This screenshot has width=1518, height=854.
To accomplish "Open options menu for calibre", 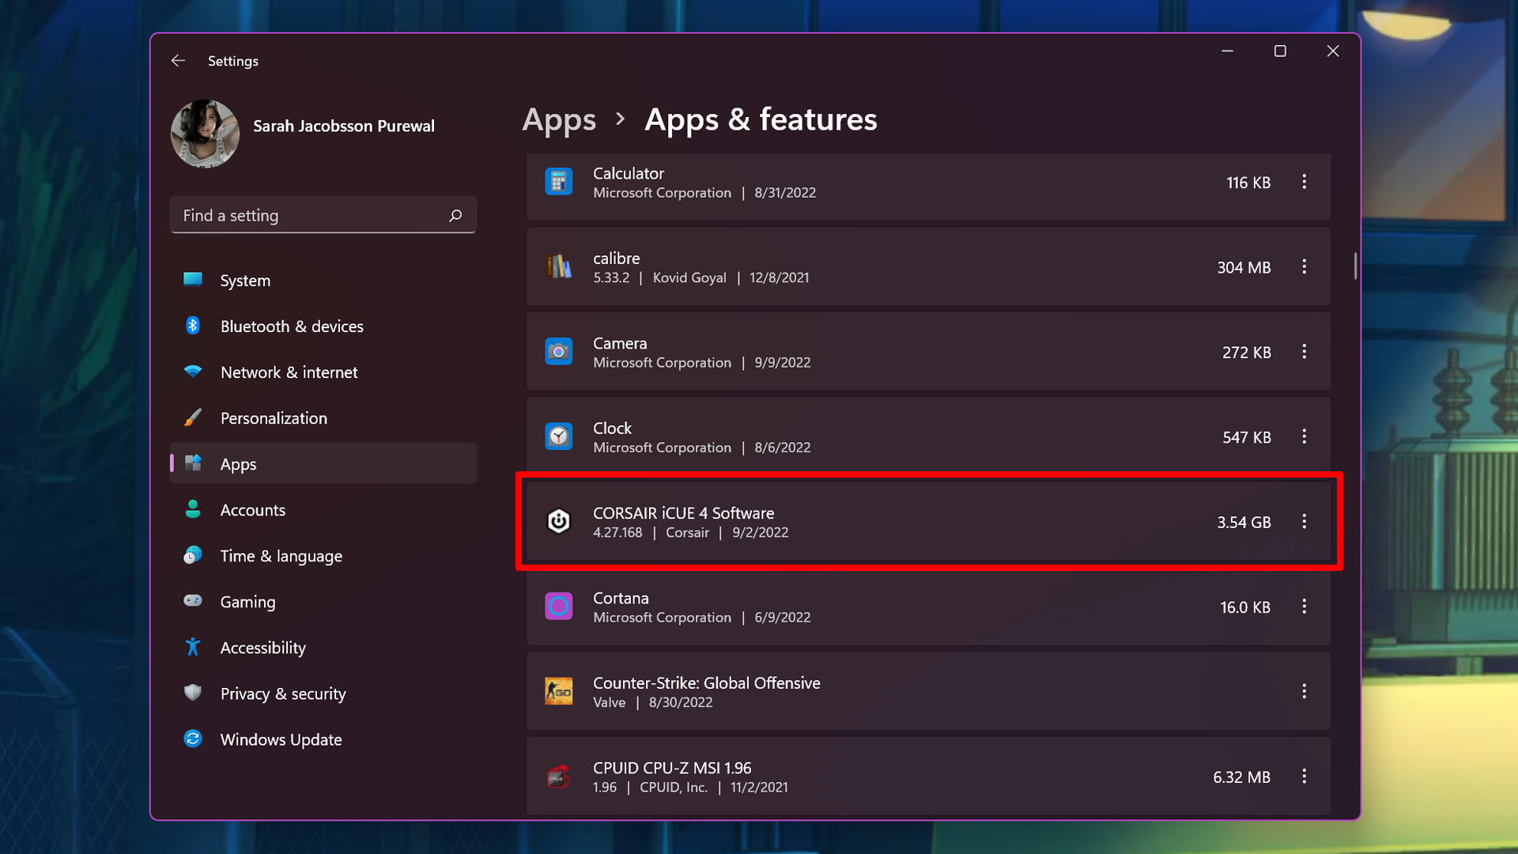I will 1304,267.
